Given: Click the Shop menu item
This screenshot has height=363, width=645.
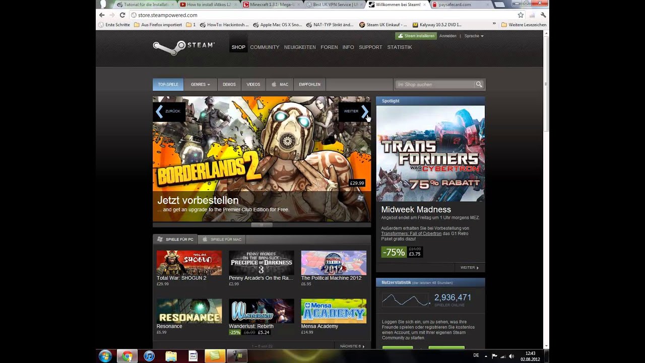Looking at the screenshot, I should [238, 47].
